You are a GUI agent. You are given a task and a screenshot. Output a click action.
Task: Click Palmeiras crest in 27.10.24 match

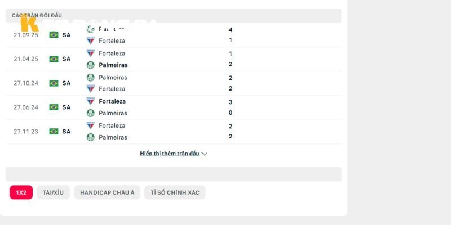point(91,78)
